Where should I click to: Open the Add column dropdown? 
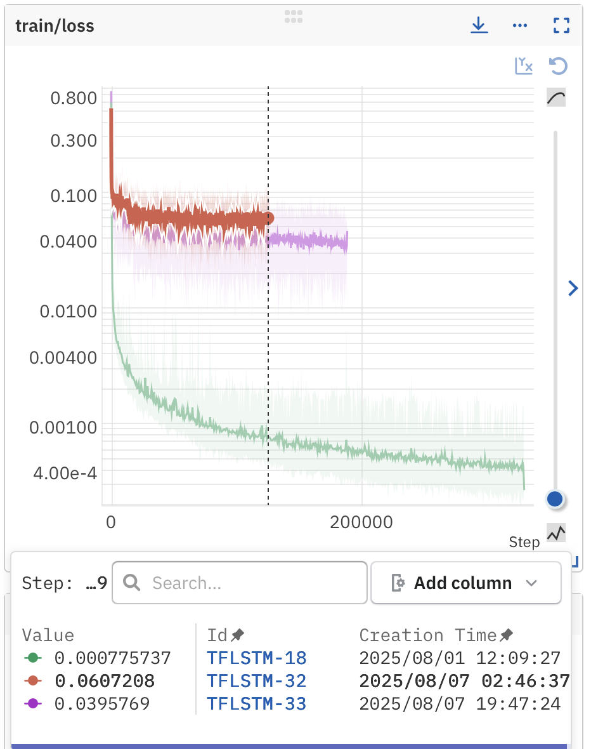465,583
